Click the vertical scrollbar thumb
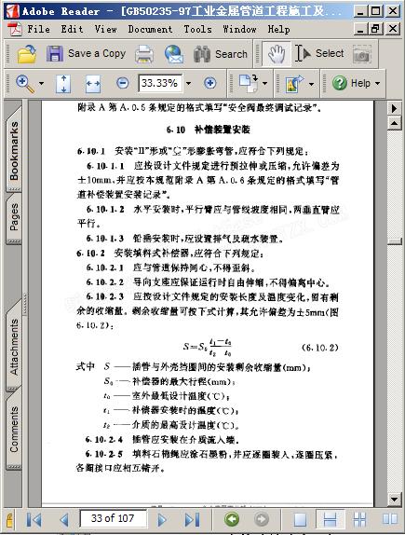405x535 pixels. click(395, 240)
